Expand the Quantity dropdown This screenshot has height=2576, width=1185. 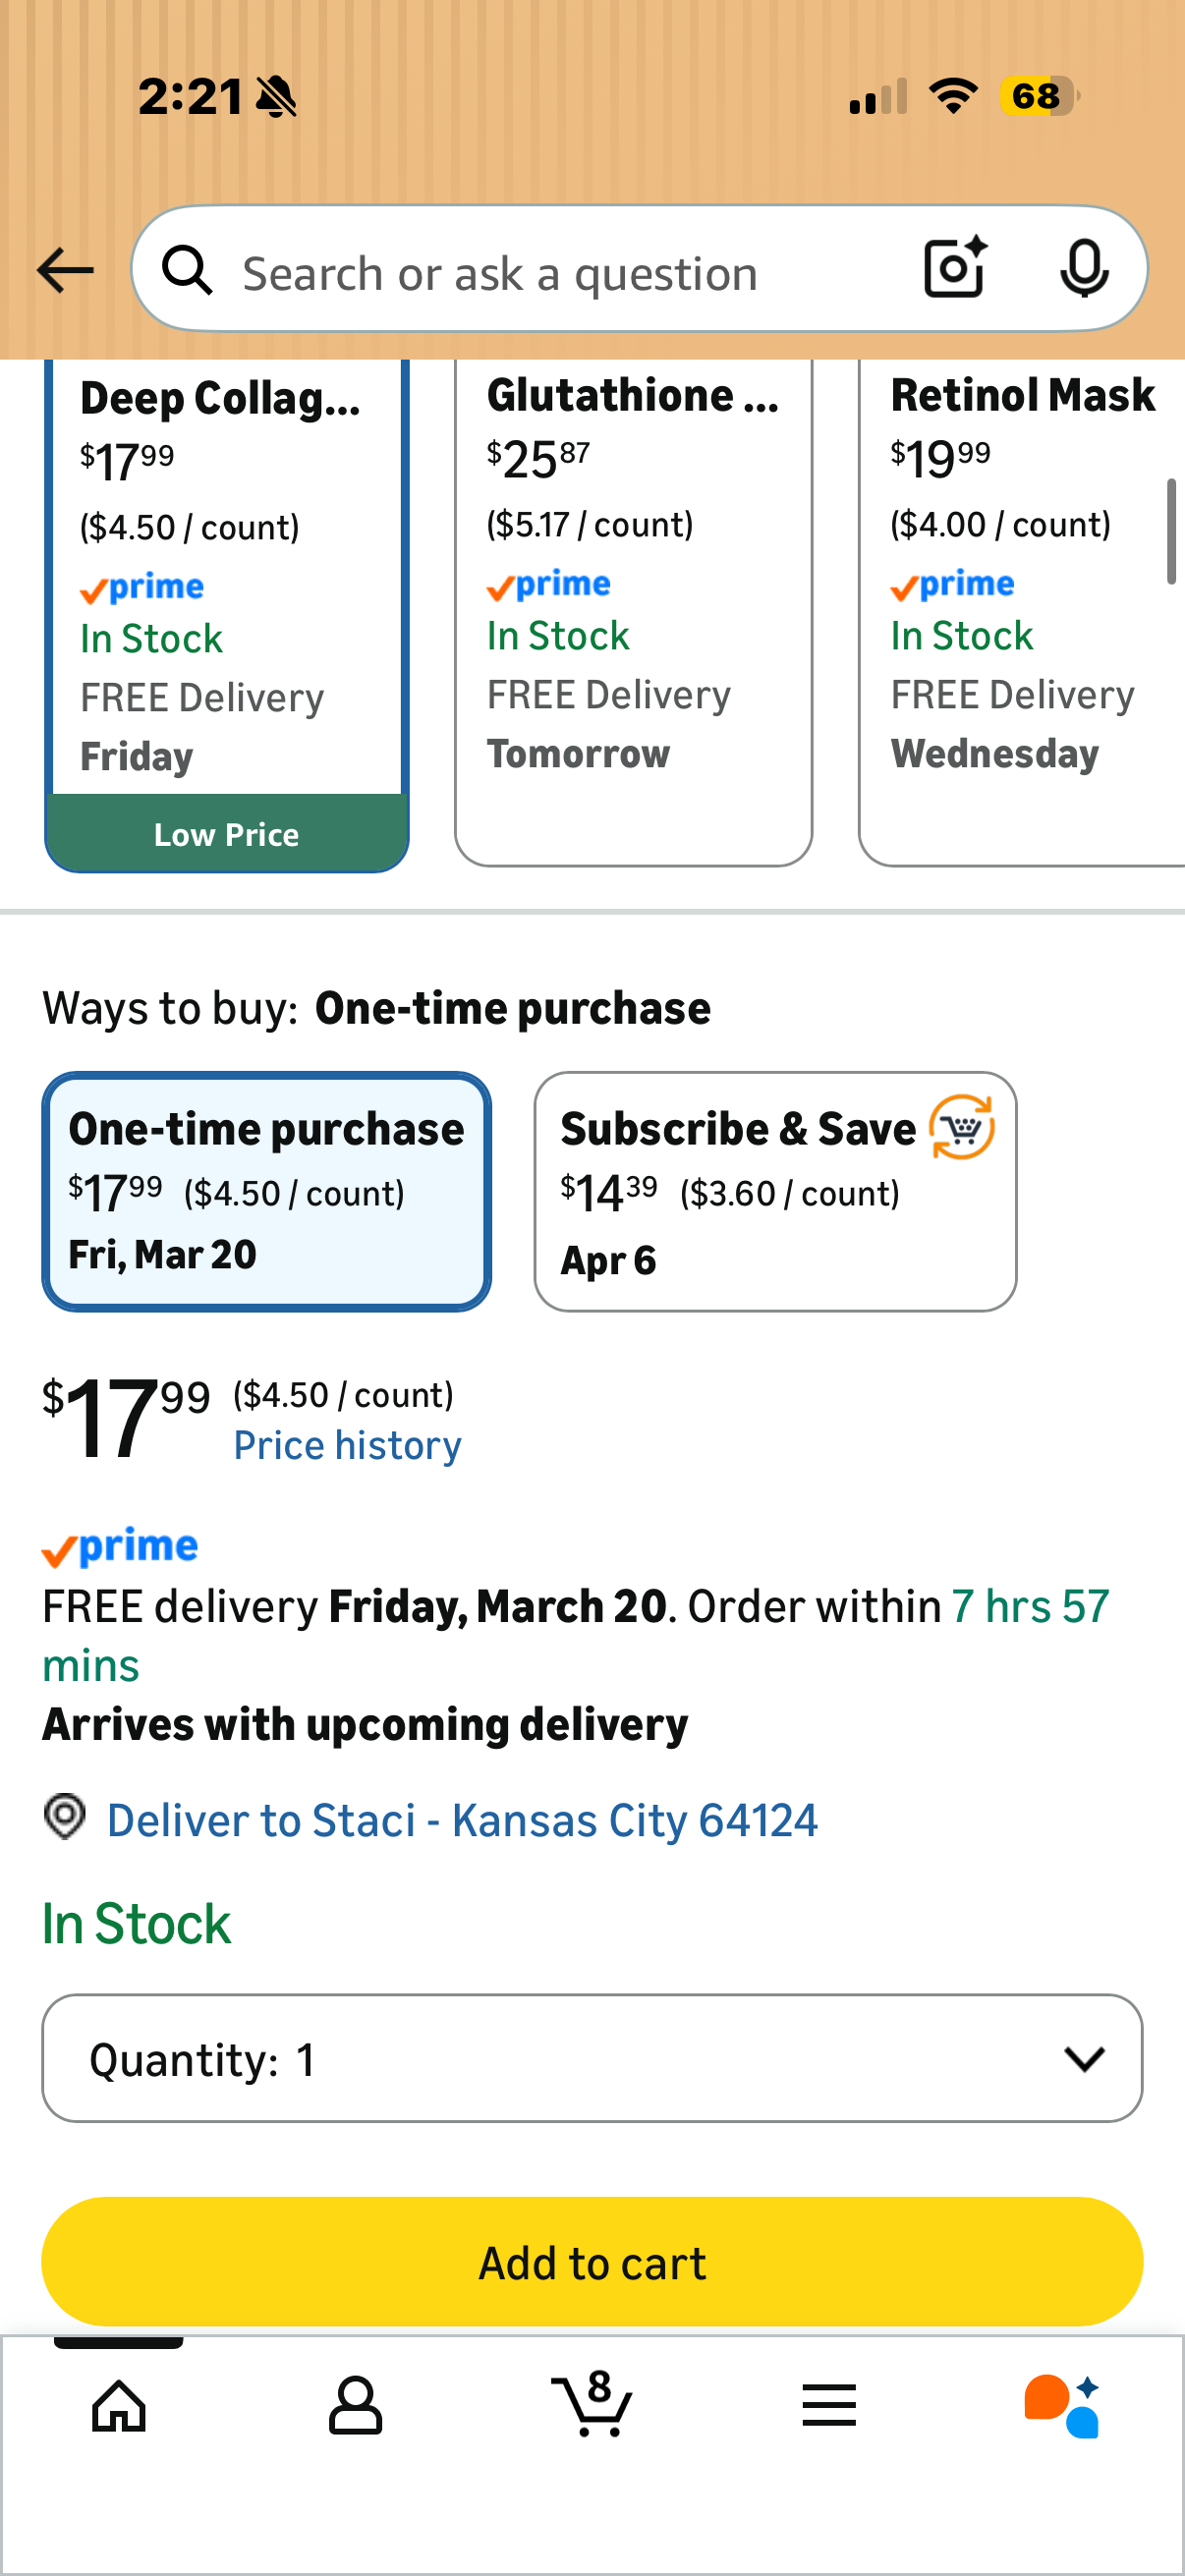(x=592, y=2058)
